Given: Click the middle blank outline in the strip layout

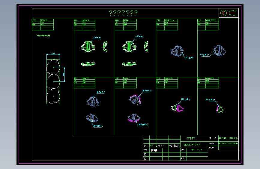Looking at the screenshot, I should [x=53, y=81].
